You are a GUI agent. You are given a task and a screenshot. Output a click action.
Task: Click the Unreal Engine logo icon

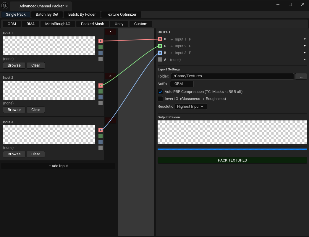[x=5, y=6]
